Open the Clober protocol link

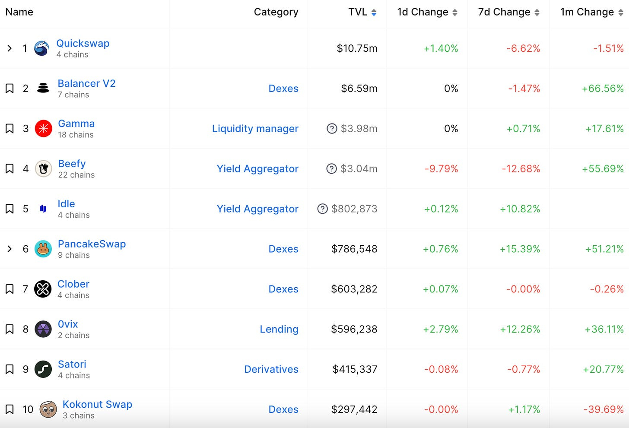73,284
